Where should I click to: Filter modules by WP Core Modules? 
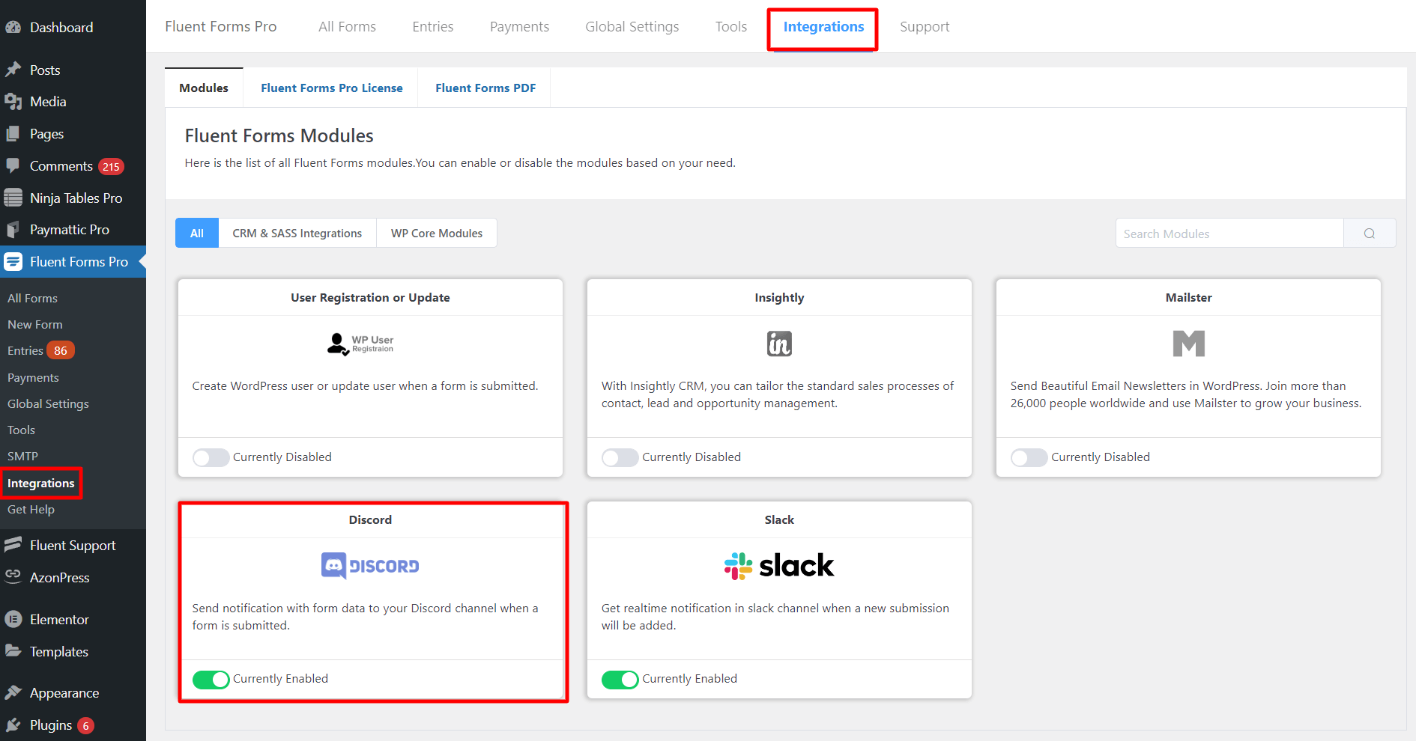437,234
